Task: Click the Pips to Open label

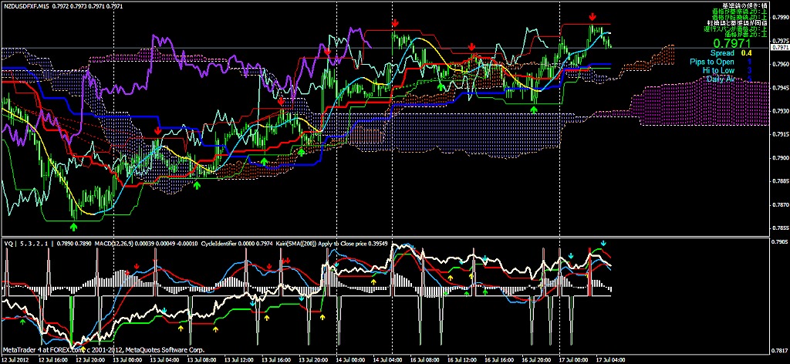Action: point(712,62)
